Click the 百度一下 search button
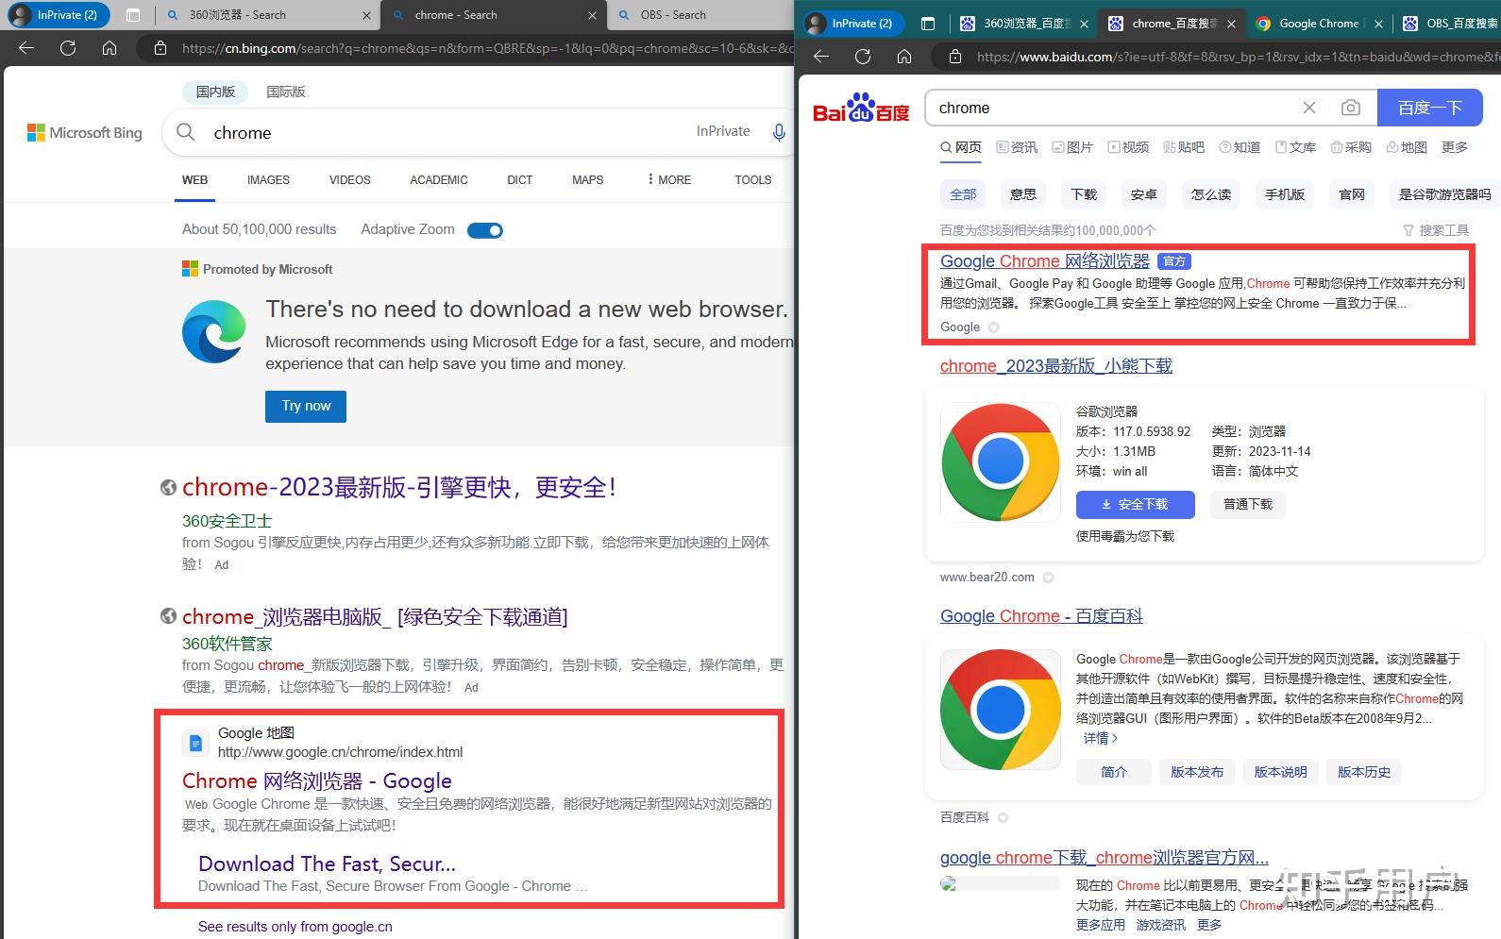The width and height of the screenshot is (1501, 939). 1430,108
